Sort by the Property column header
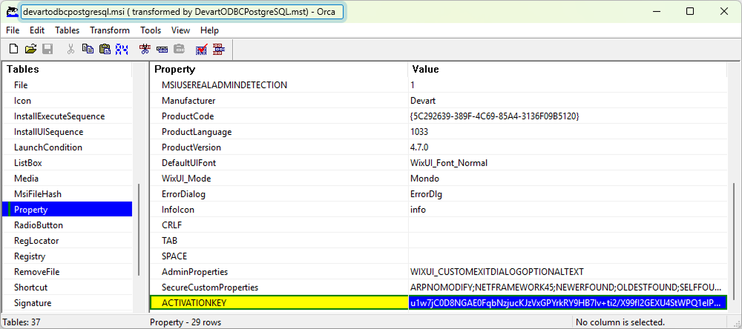The height and width of the screenshot is (329, 742). click(279, 70)
